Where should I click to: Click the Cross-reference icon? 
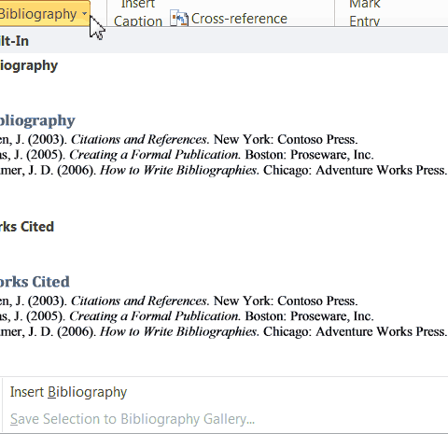[179, 19]
